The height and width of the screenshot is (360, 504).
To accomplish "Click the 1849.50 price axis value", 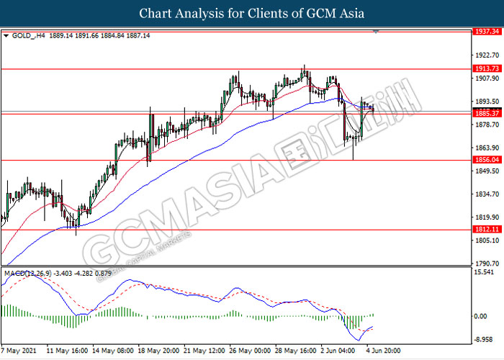I will click(487, 171).
